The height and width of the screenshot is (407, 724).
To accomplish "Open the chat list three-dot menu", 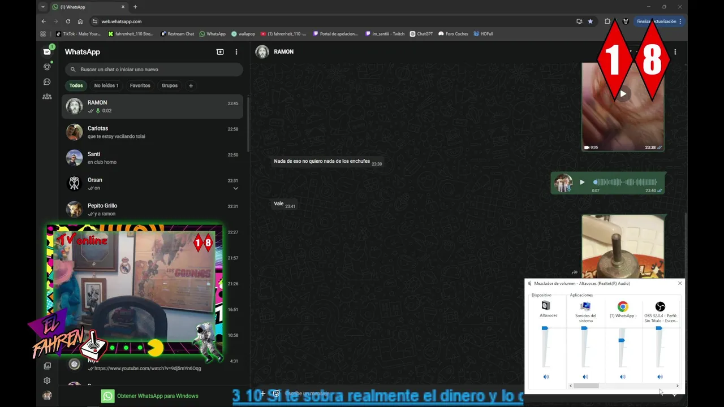I will coord(236,51).
